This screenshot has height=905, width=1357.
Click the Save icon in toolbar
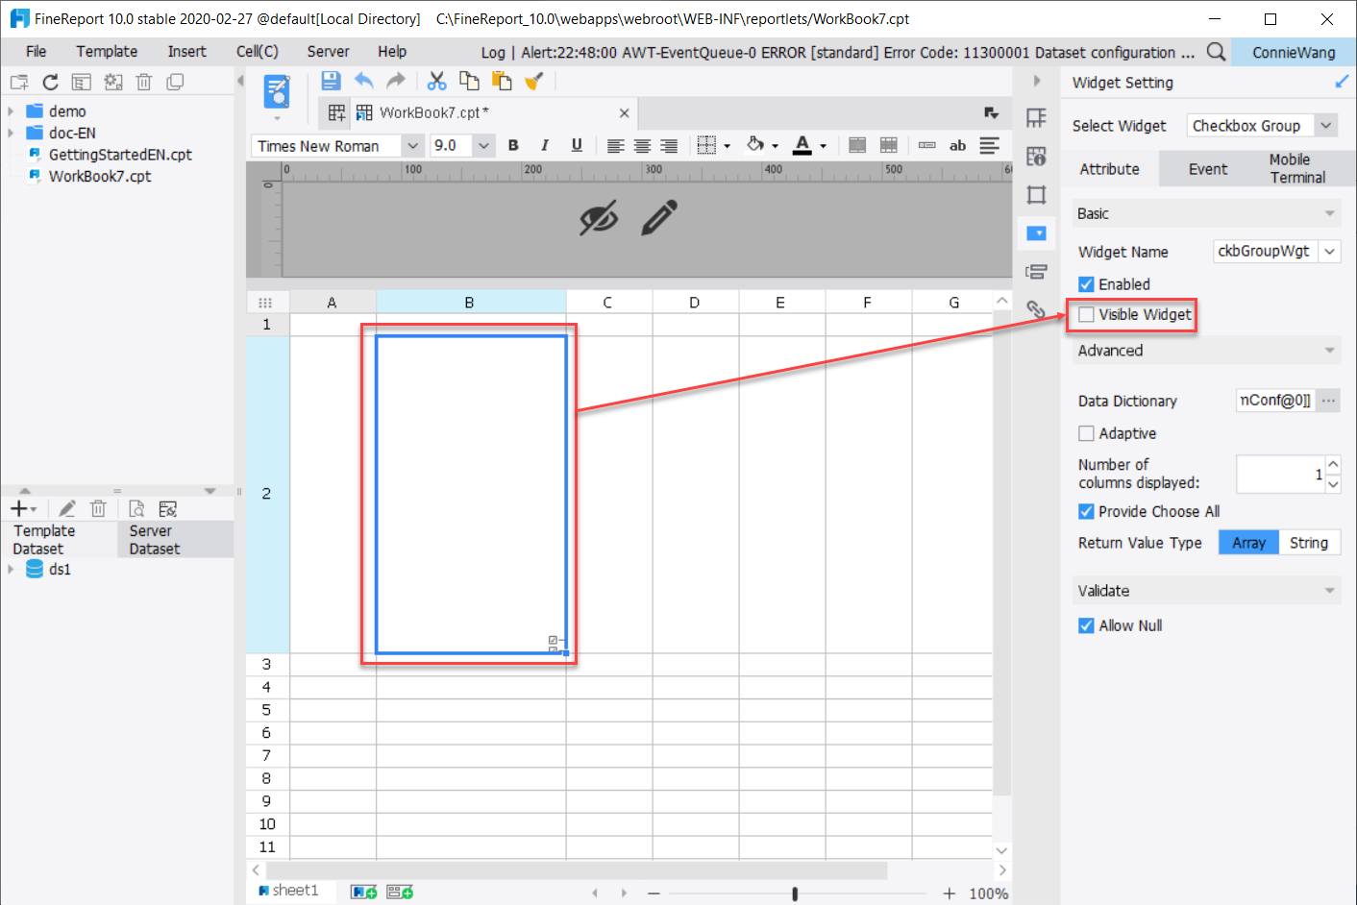(331, 82)
